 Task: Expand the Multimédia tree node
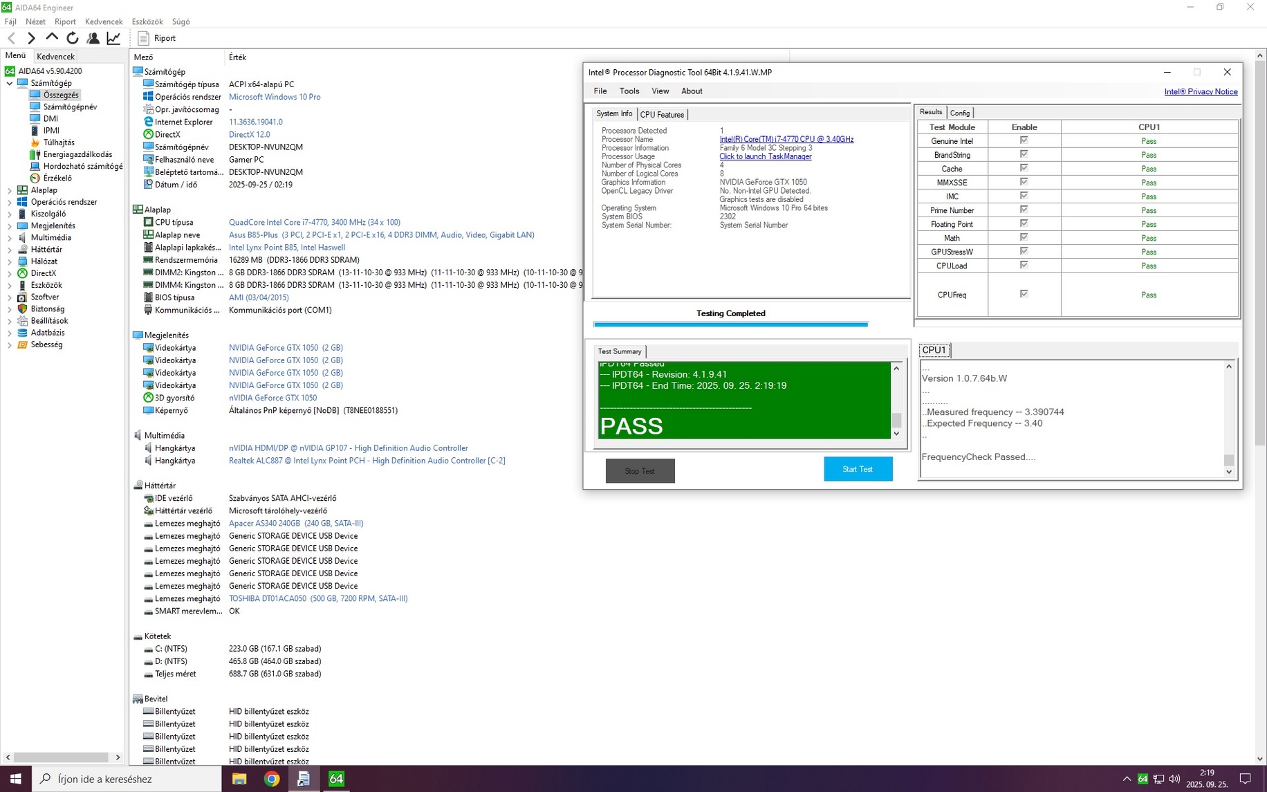coord(10,237)
